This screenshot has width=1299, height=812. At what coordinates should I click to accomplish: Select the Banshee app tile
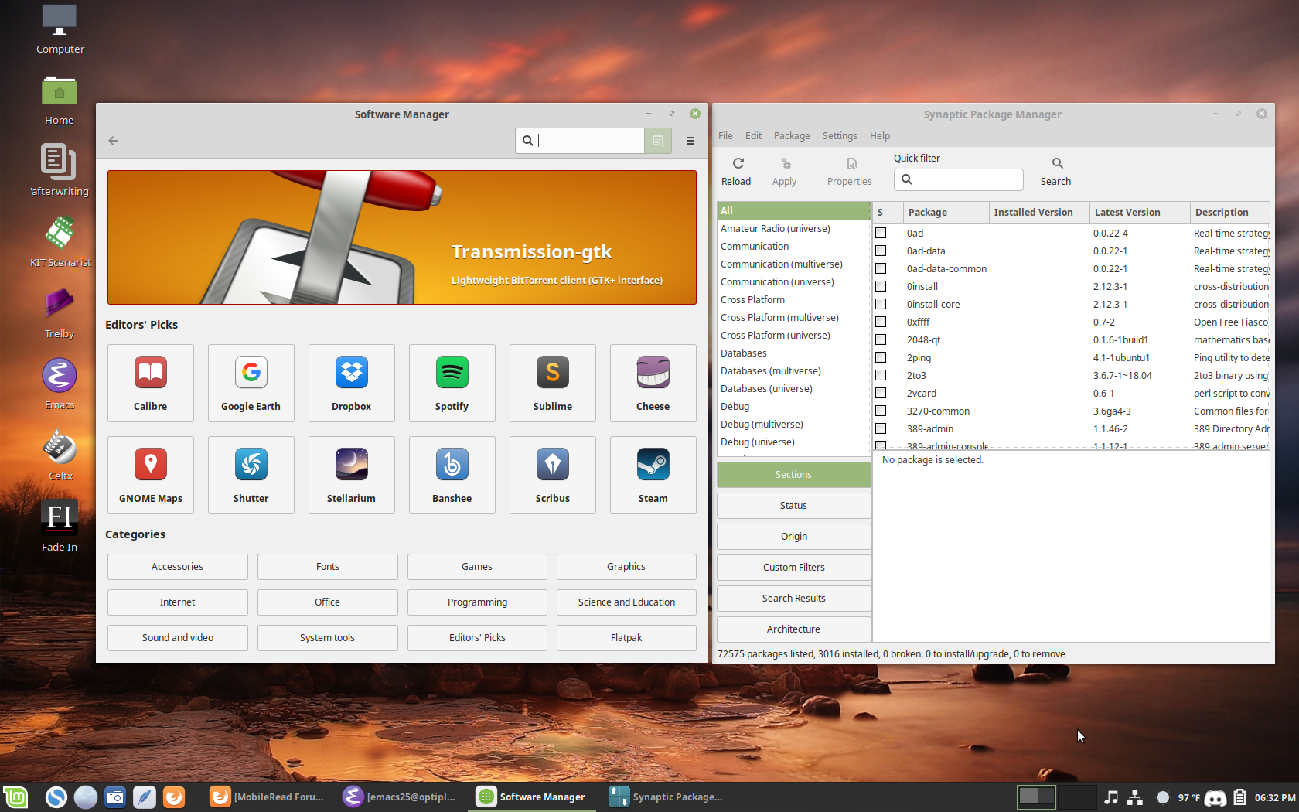click(x=452, y=475)
